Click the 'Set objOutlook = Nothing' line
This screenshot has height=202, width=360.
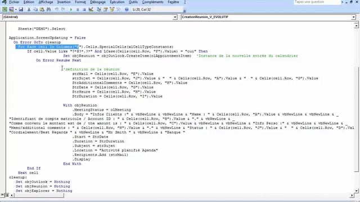pyautogui.click(x=43, y=182)
